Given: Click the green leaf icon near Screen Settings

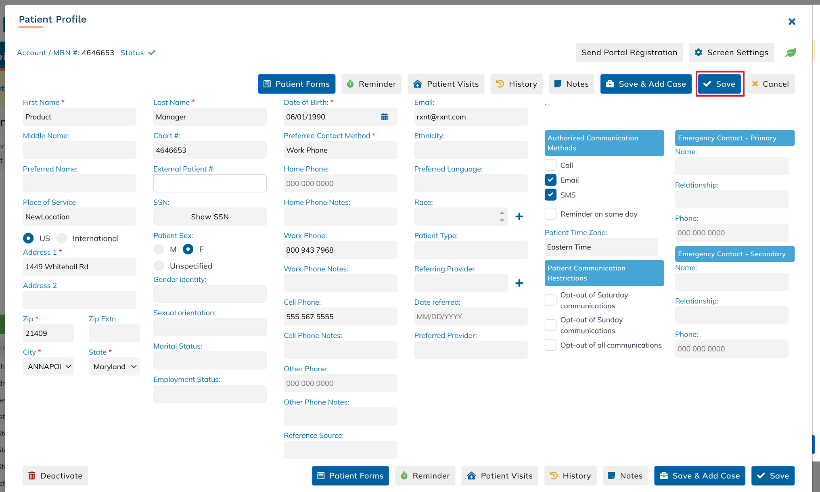Looking at the screenshot, I should pos(790,53).
